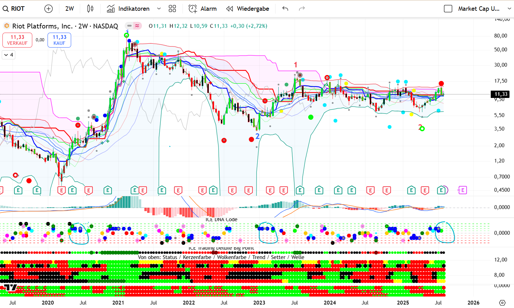Open the candlestick chart type menu
The width and height of the screenshot is (514, 308).
coord(90,9)
